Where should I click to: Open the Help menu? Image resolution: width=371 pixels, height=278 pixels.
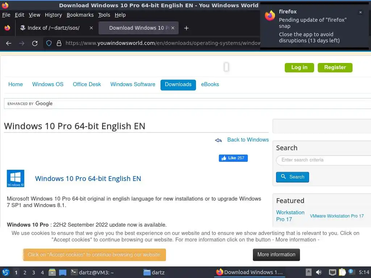[120, 15]
